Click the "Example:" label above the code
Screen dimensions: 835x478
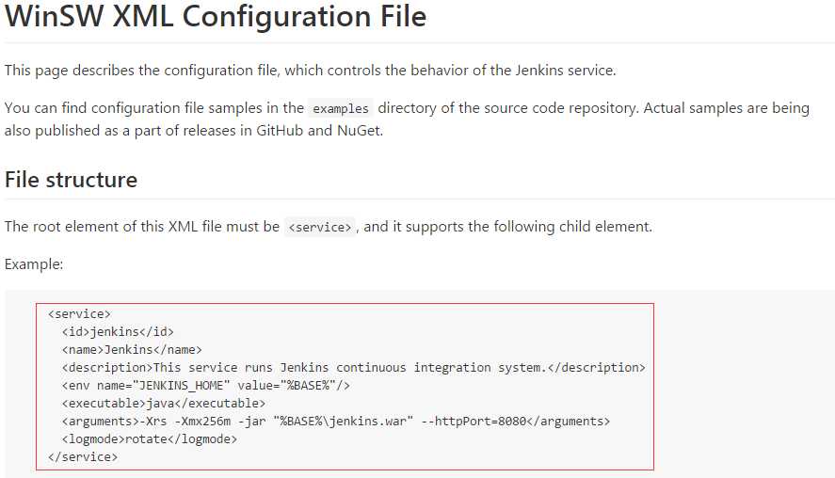pos(34,264)
